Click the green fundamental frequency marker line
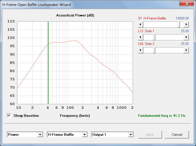 click(x=48, y=62)
